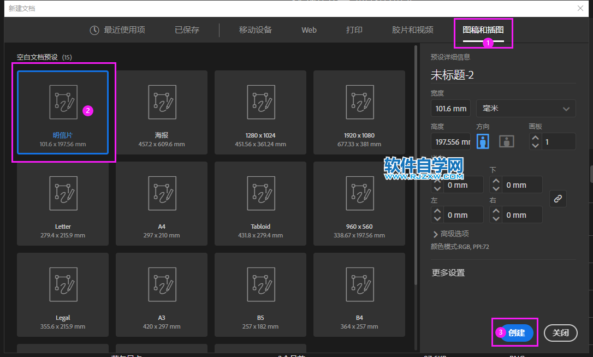
Task: Select the 明信片 postcard preset thumbnail
Action: [x=63, y=112]
